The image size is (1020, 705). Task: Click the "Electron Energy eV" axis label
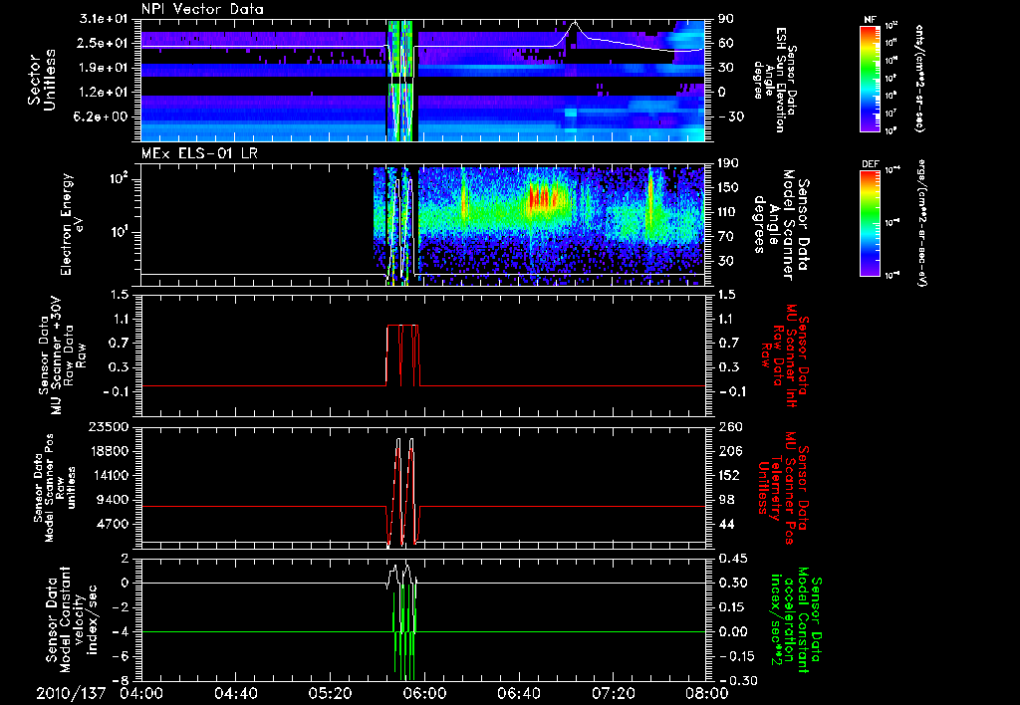point(74,224)
